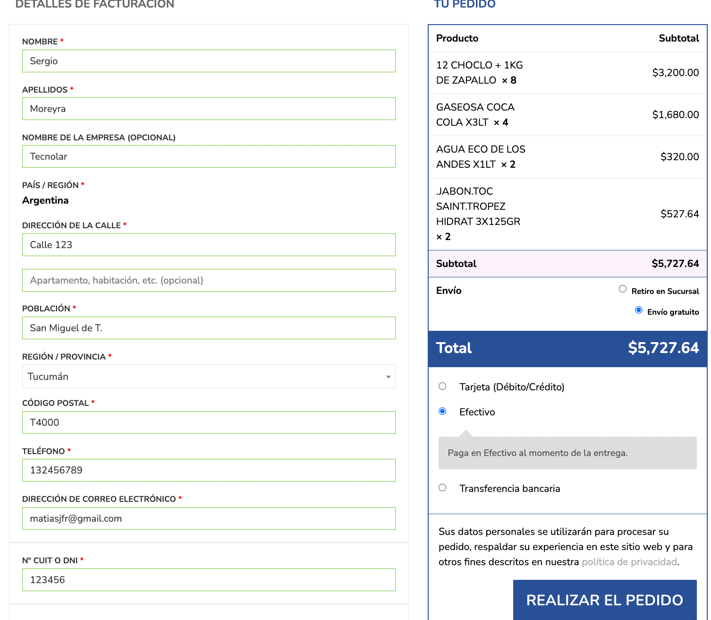Pick the Efectivo payment option

pos(442,412)
